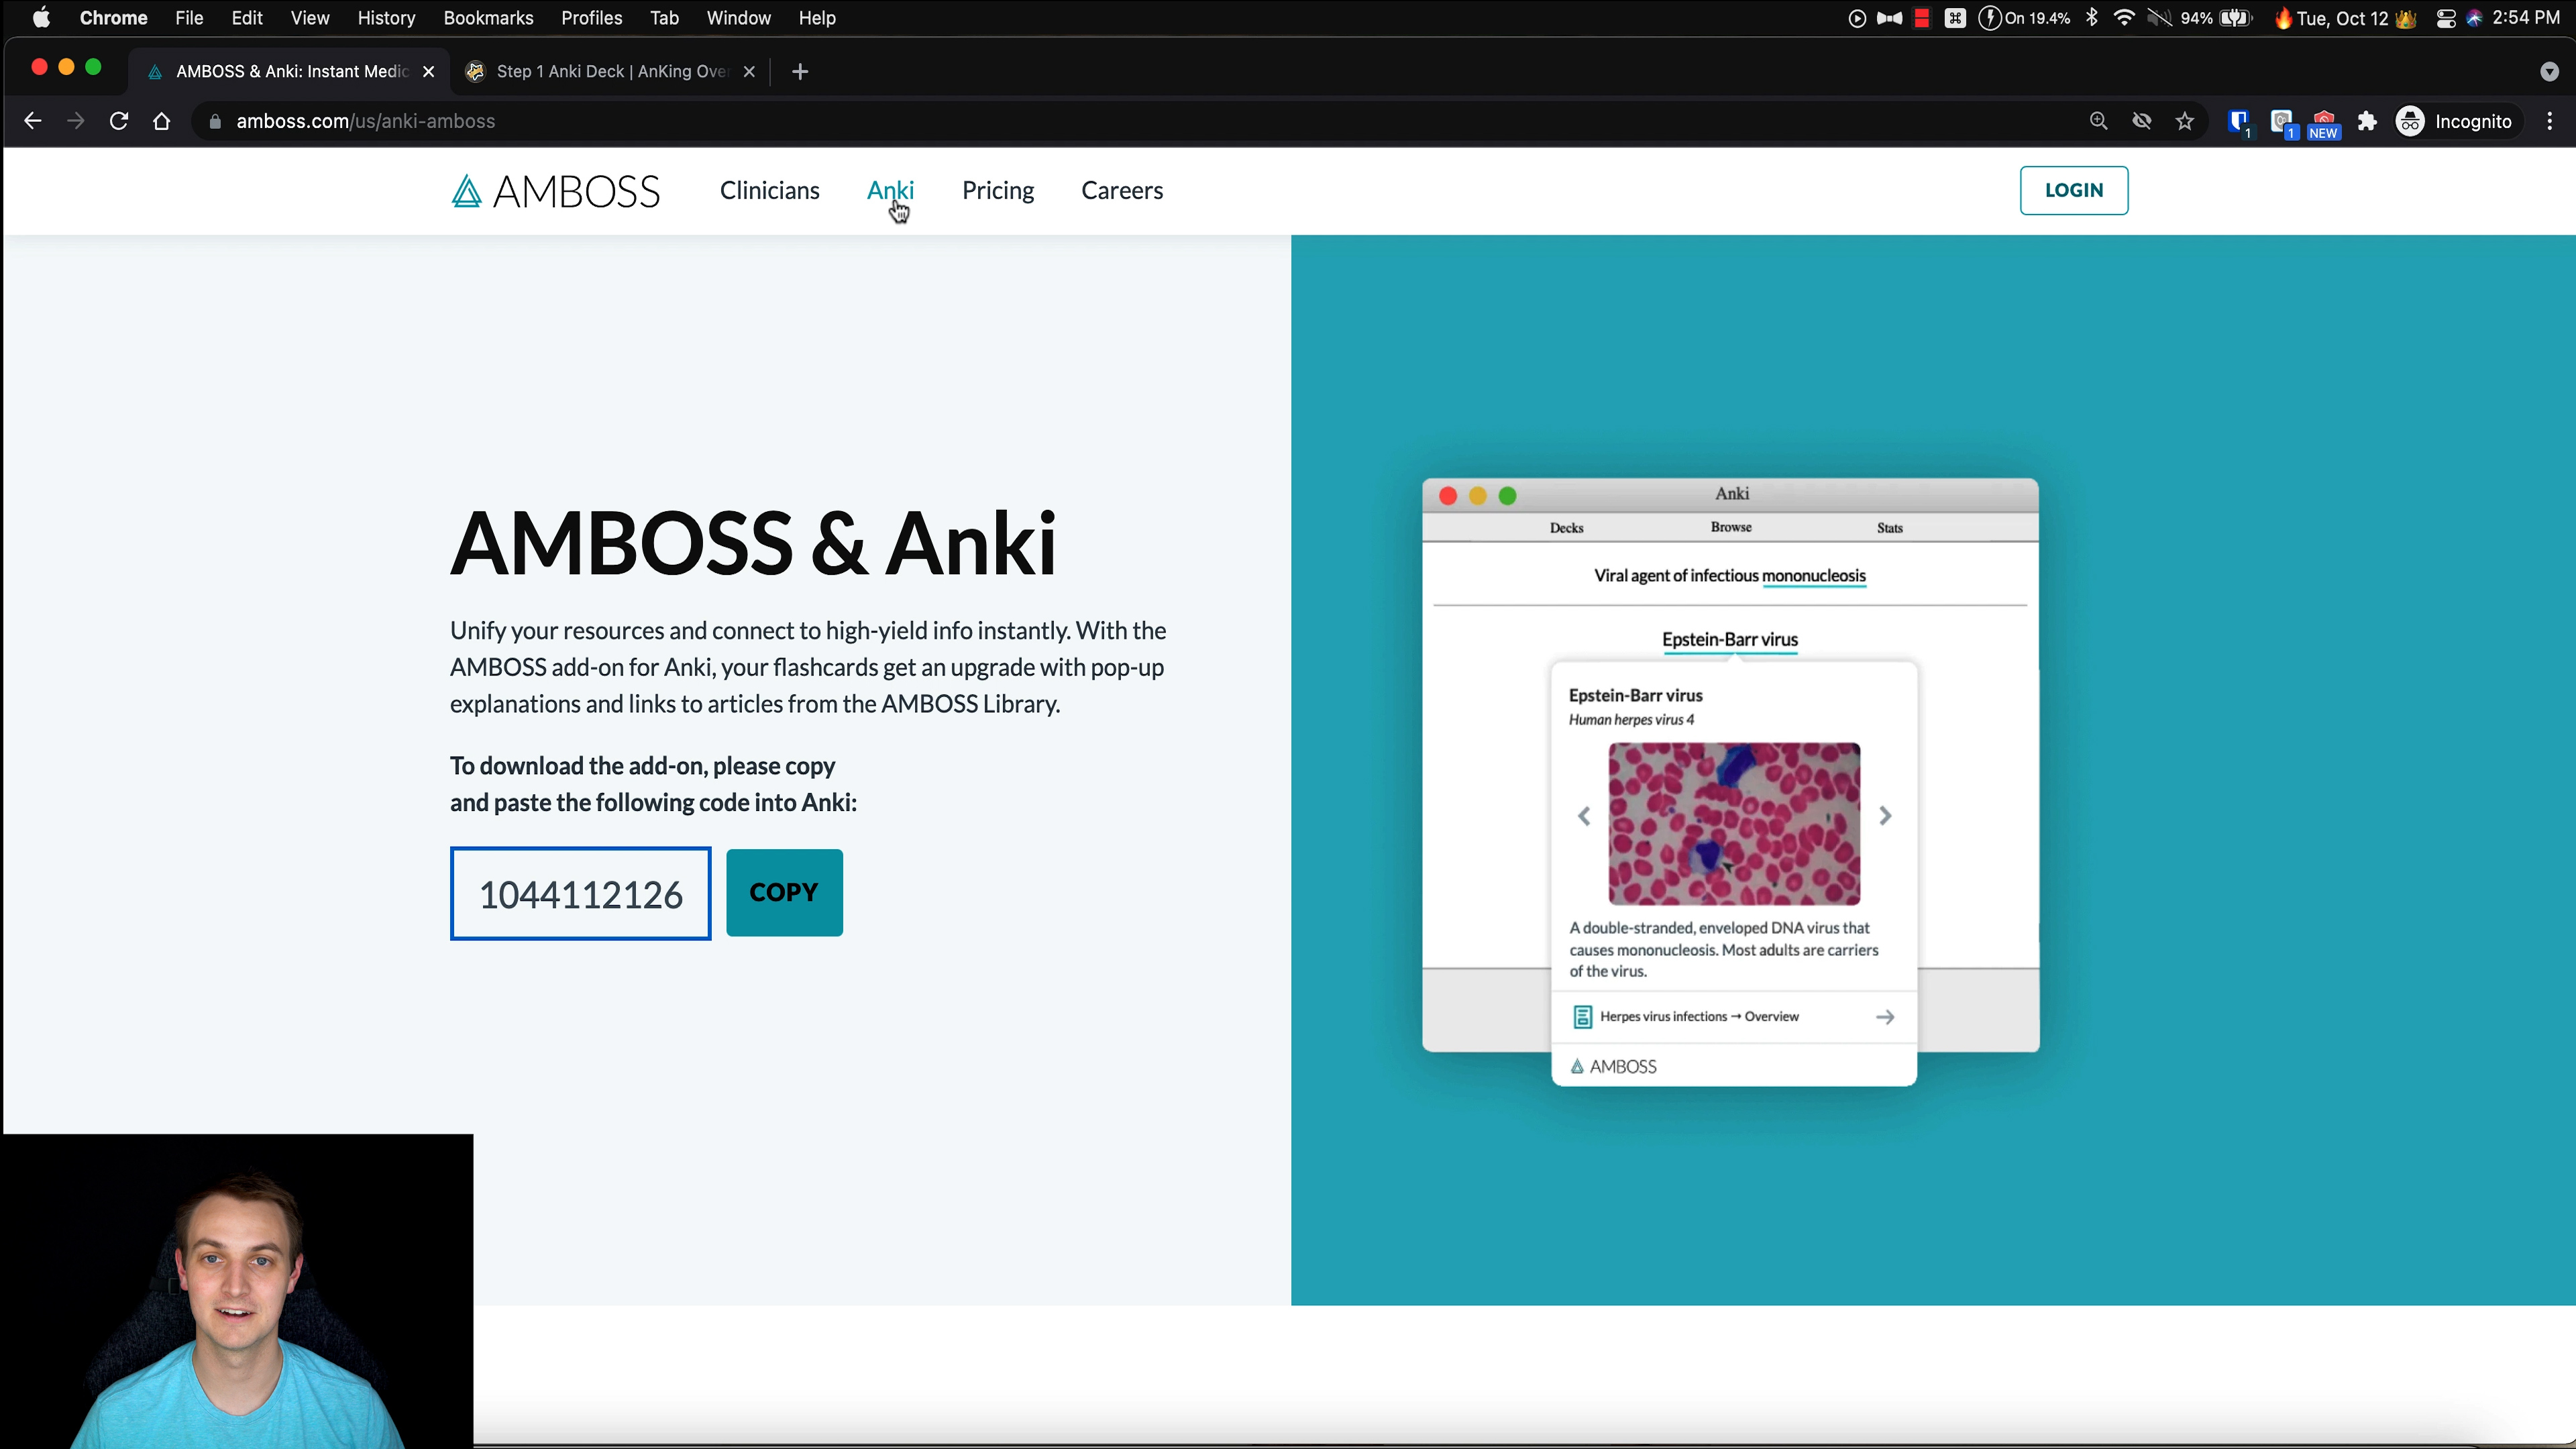Click the Anki Stats tab
The image size is (2576, 1449).
click(x=1890, y=527)
